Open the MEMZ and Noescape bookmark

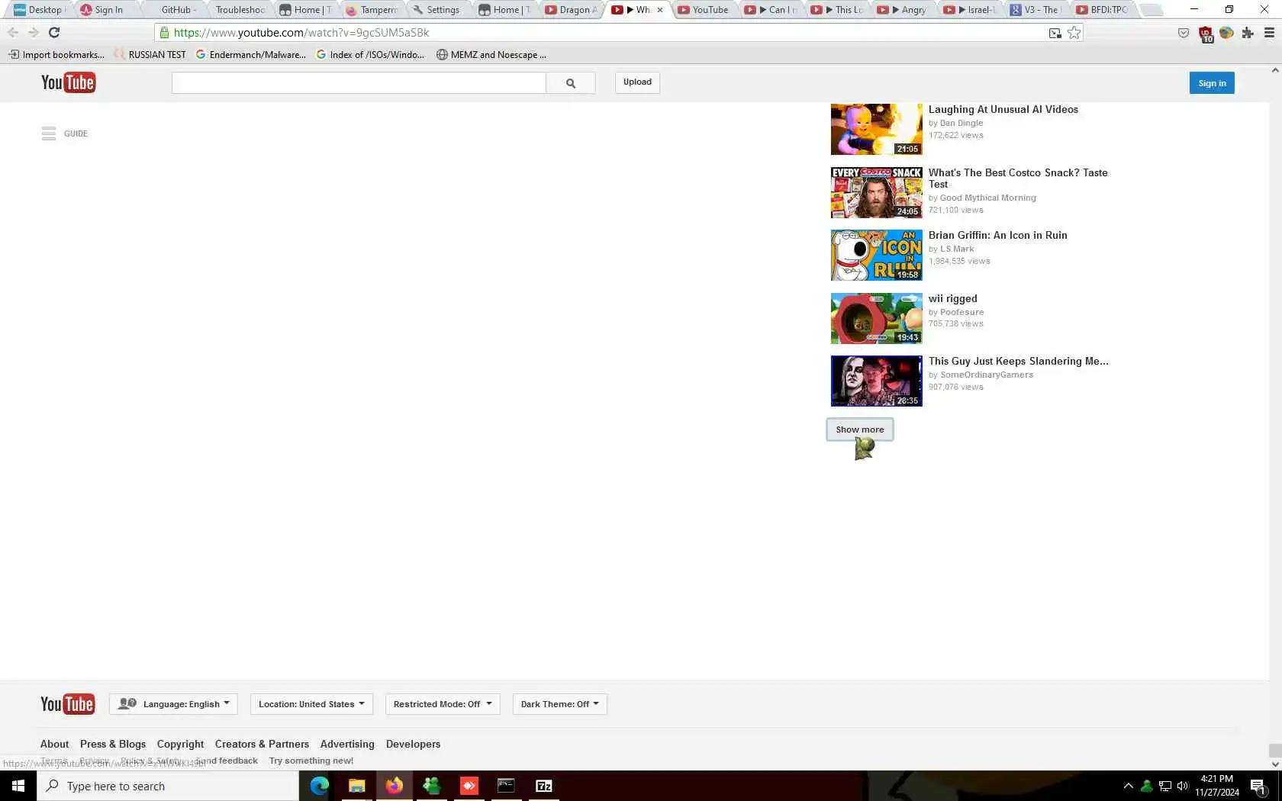point(491,55)
